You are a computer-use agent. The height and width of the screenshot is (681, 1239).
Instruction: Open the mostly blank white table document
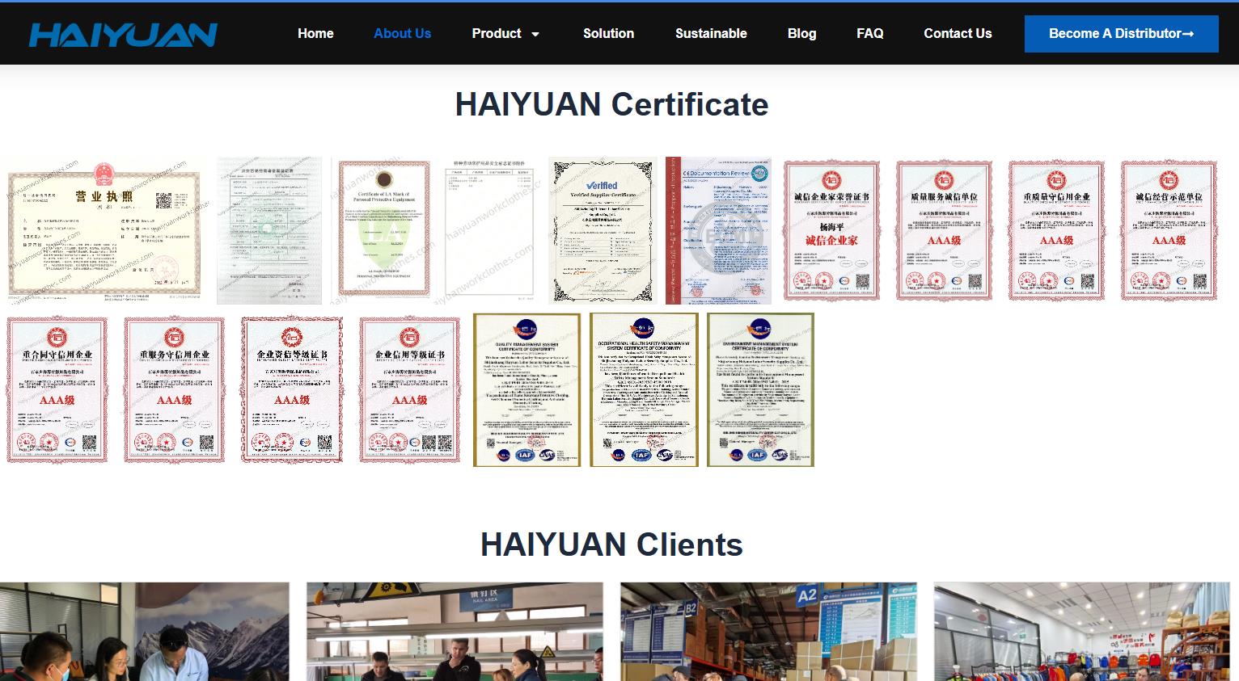489,230
